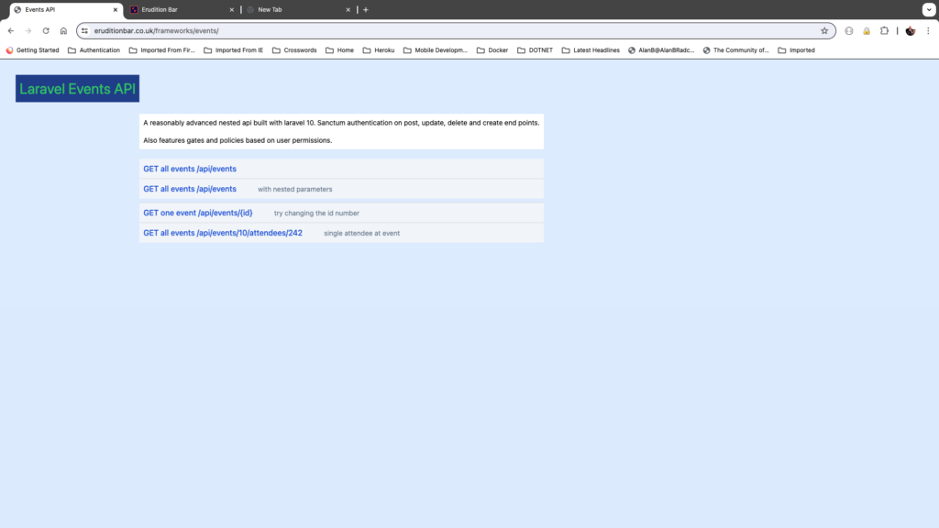Click the circular extension icon beside the star
Viewport: 939px width, 528px height.
[x=848, y=30]
